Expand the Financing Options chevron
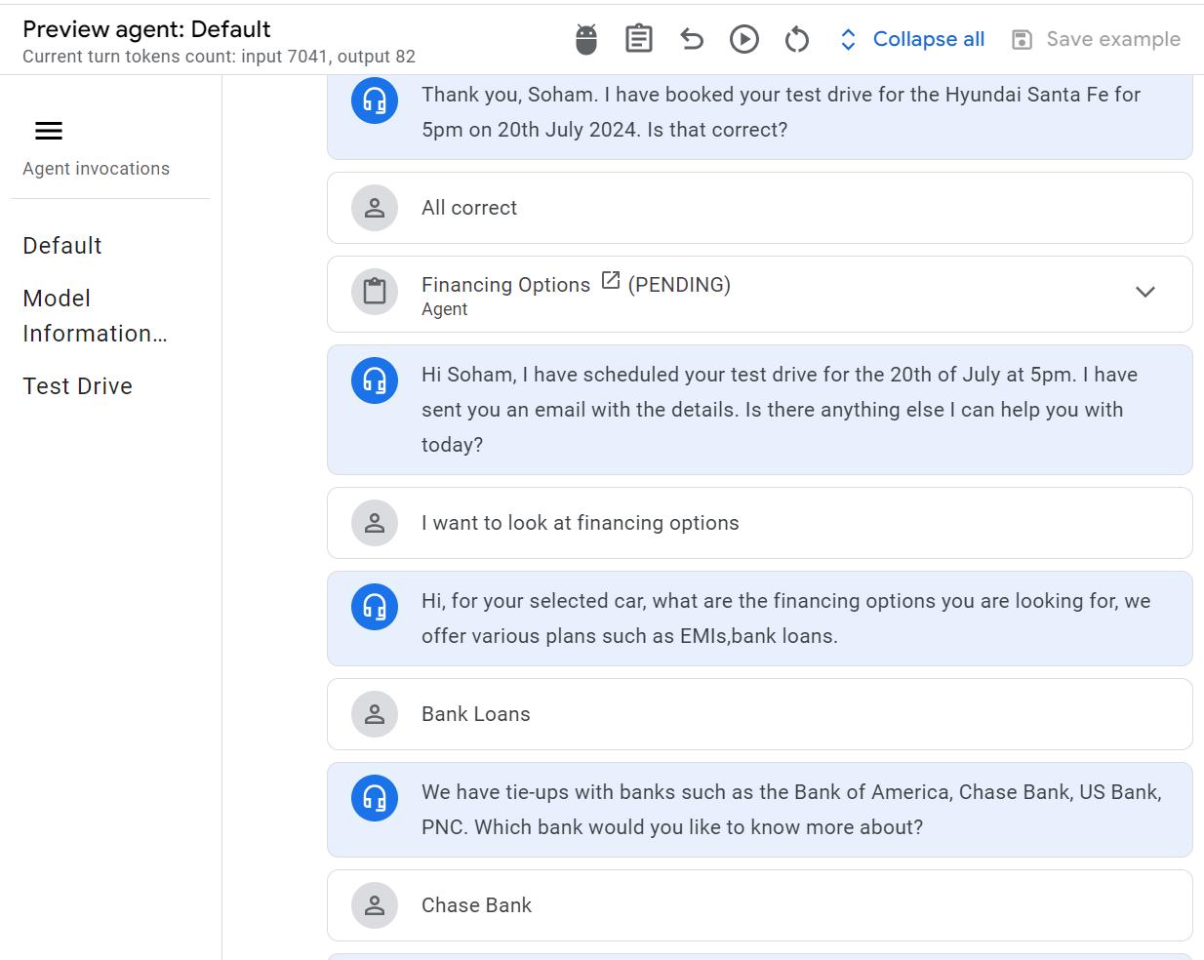The image size is (1204, 960). [x=1145, y=292]
